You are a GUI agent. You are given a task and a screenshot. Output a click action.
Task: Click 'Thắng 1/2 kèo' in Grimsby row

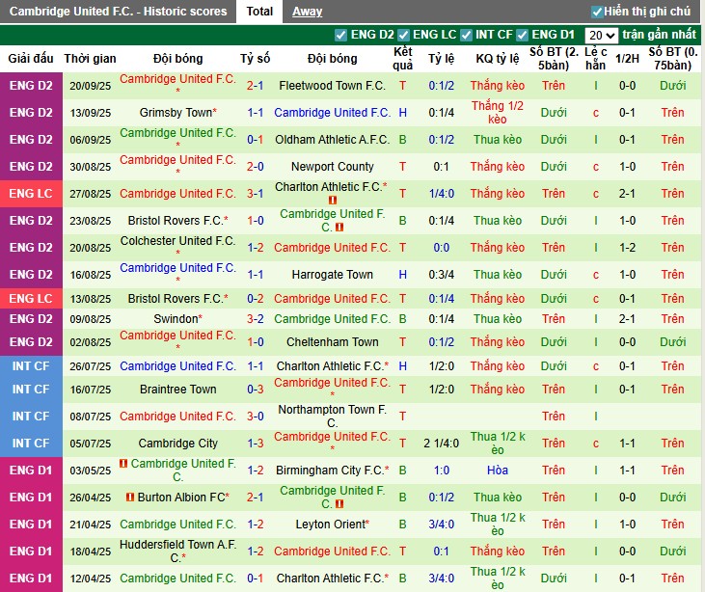pos(498,113)
